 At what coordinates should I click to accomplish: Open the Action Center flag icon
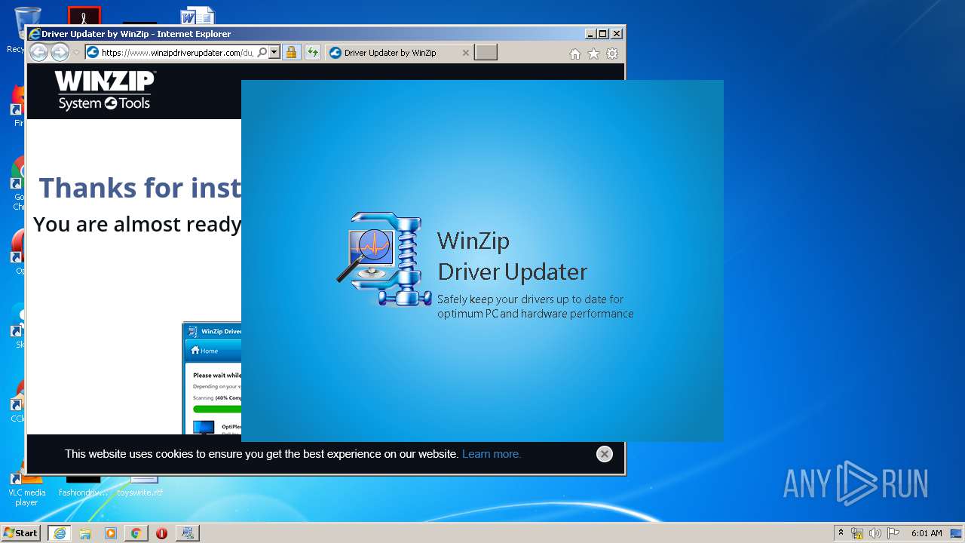pos(893,533)
